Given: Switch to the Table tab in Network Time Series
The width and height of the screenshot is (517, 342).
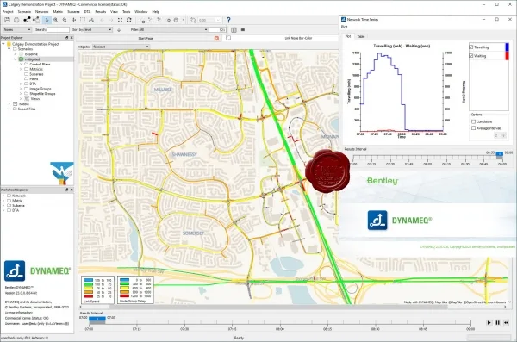Looking at the screenshot, I should [361, 36].
